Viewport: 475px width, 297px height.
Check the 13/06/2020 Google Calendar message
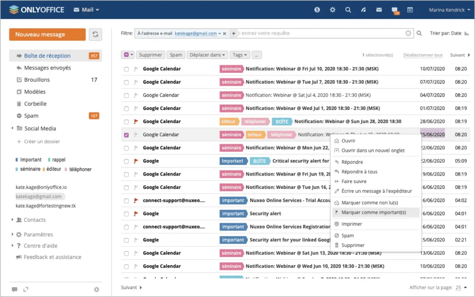(x=126, y=253)
